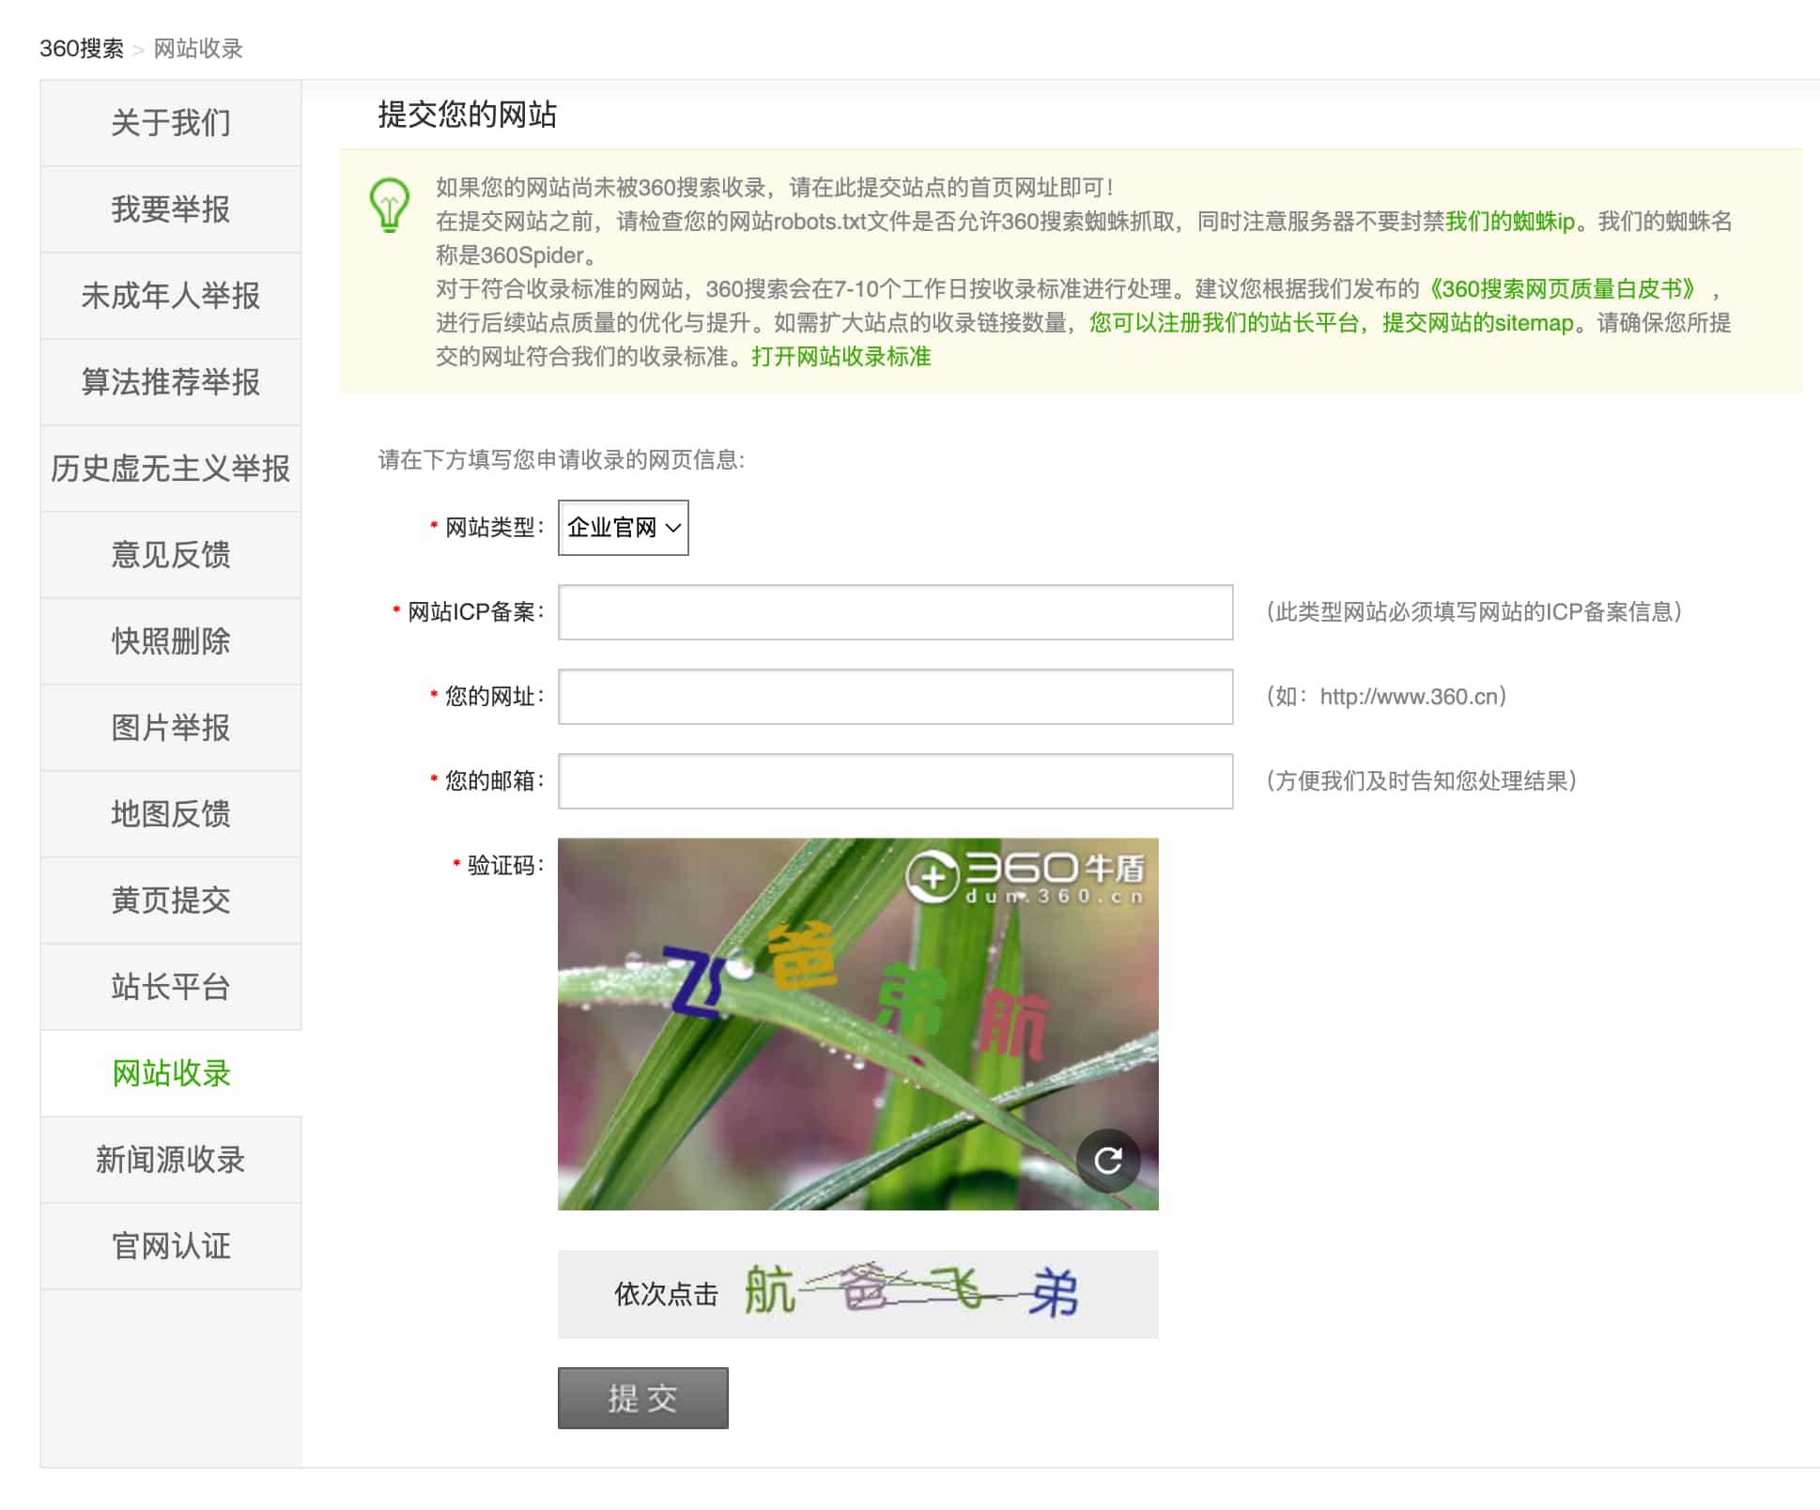Click the 依次点击 instruction text
Image resolution: width=1820 pixels, height=1510 pixels.
tap(666, 1295)
